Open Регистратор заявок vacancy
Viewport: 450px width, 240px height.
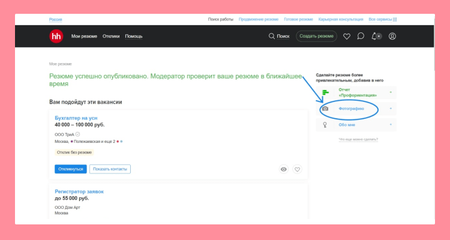(79, 191)
